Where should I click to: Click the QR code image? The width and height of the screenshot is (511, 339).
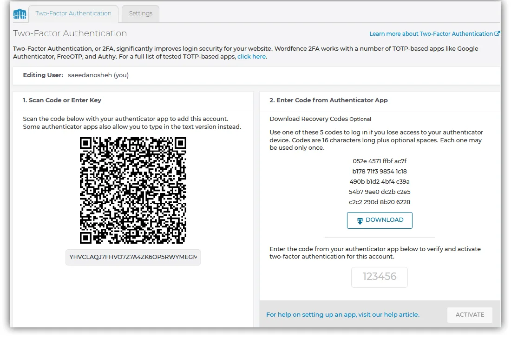133,190
